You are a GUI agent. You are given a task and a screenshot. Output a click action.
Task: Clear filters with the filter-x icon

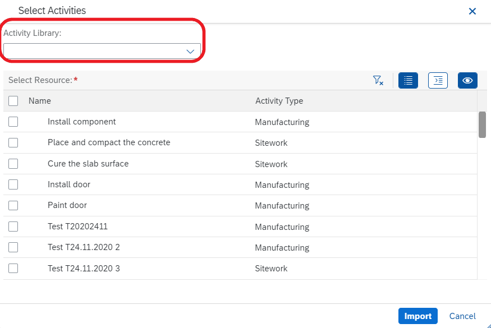378,80
